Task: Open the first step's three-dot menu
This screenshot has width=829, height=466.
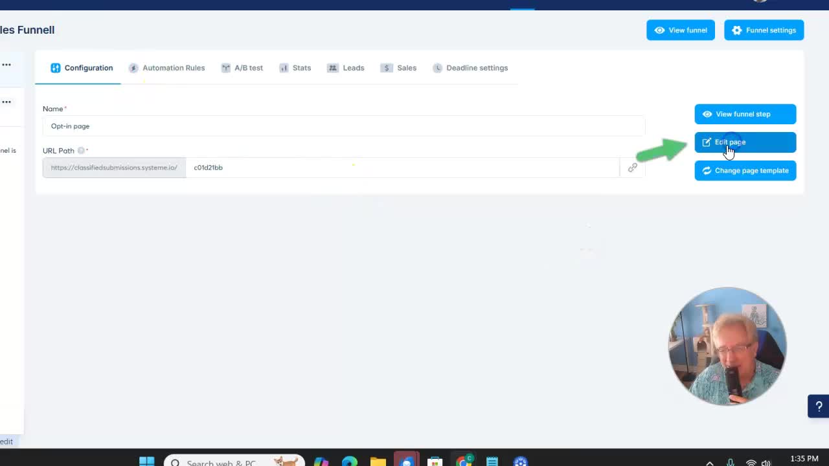Action: click(6, 65)
